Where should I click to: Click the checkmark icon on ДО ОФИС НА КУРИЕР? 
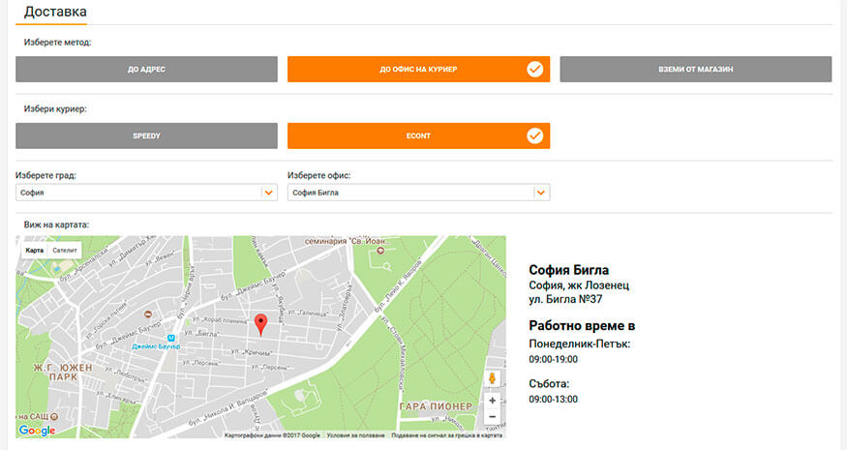coord(534,69)
